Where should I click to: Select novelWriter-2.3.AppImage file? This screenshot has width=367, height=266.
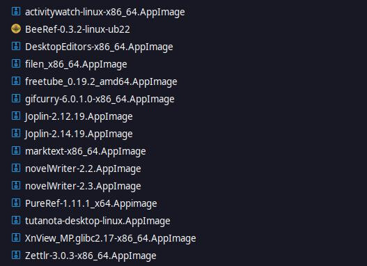83,186
